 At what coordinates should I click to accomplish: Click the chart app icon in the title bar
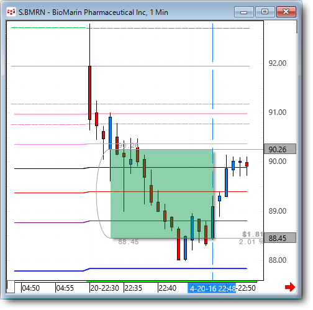pos(11,12)
